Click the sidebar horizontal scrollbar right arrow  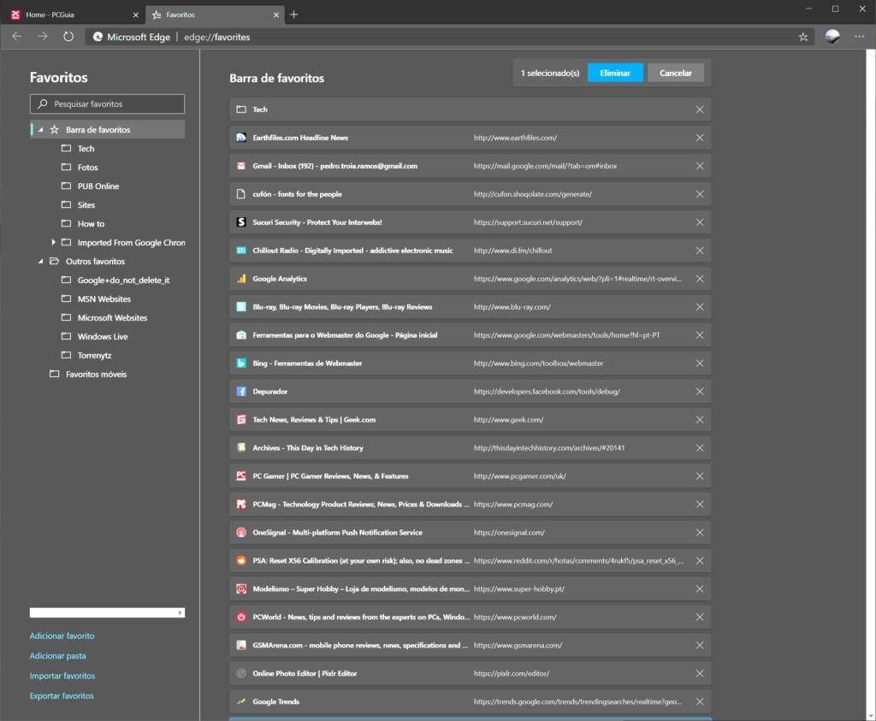181,612
